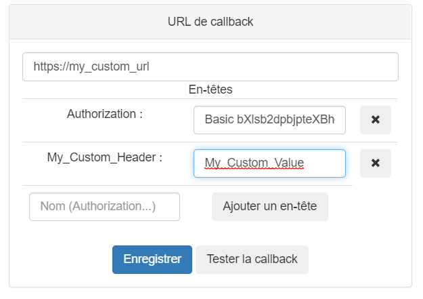This screenshot has width=423, height=299.
Task: Click Tester la callback button
Action: [252, 259]
